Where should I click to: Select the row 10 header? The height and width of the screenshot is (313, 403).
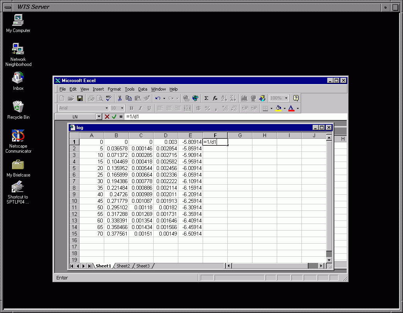(74, 201)
